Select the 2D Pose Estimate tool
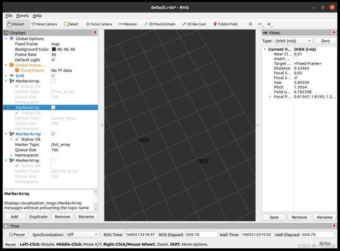340x251 pixels. (x=160, y=24)
